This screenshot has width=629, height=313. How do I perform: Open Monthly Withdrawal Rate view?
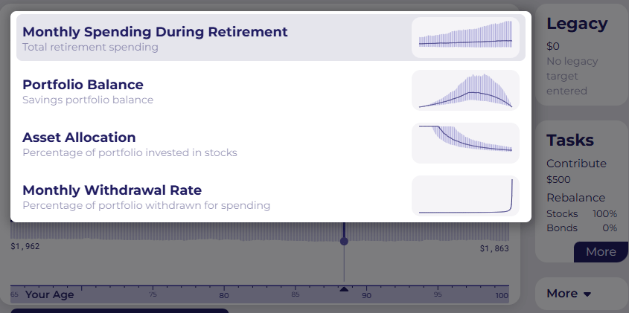click(112, 196)
